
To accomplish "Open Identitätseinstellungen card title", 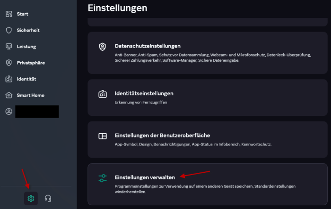I will point(144,93).
